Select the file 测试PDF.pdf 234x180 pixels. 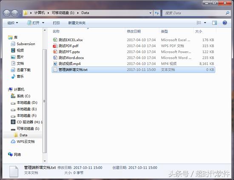[134, 46]
